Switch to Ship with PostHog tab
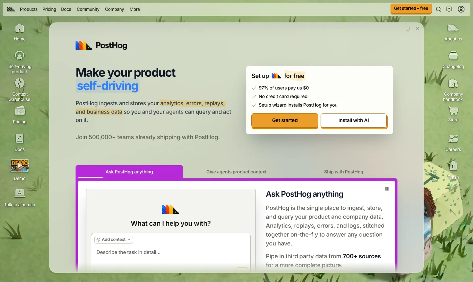473x282 pixels. click(344, 172)
